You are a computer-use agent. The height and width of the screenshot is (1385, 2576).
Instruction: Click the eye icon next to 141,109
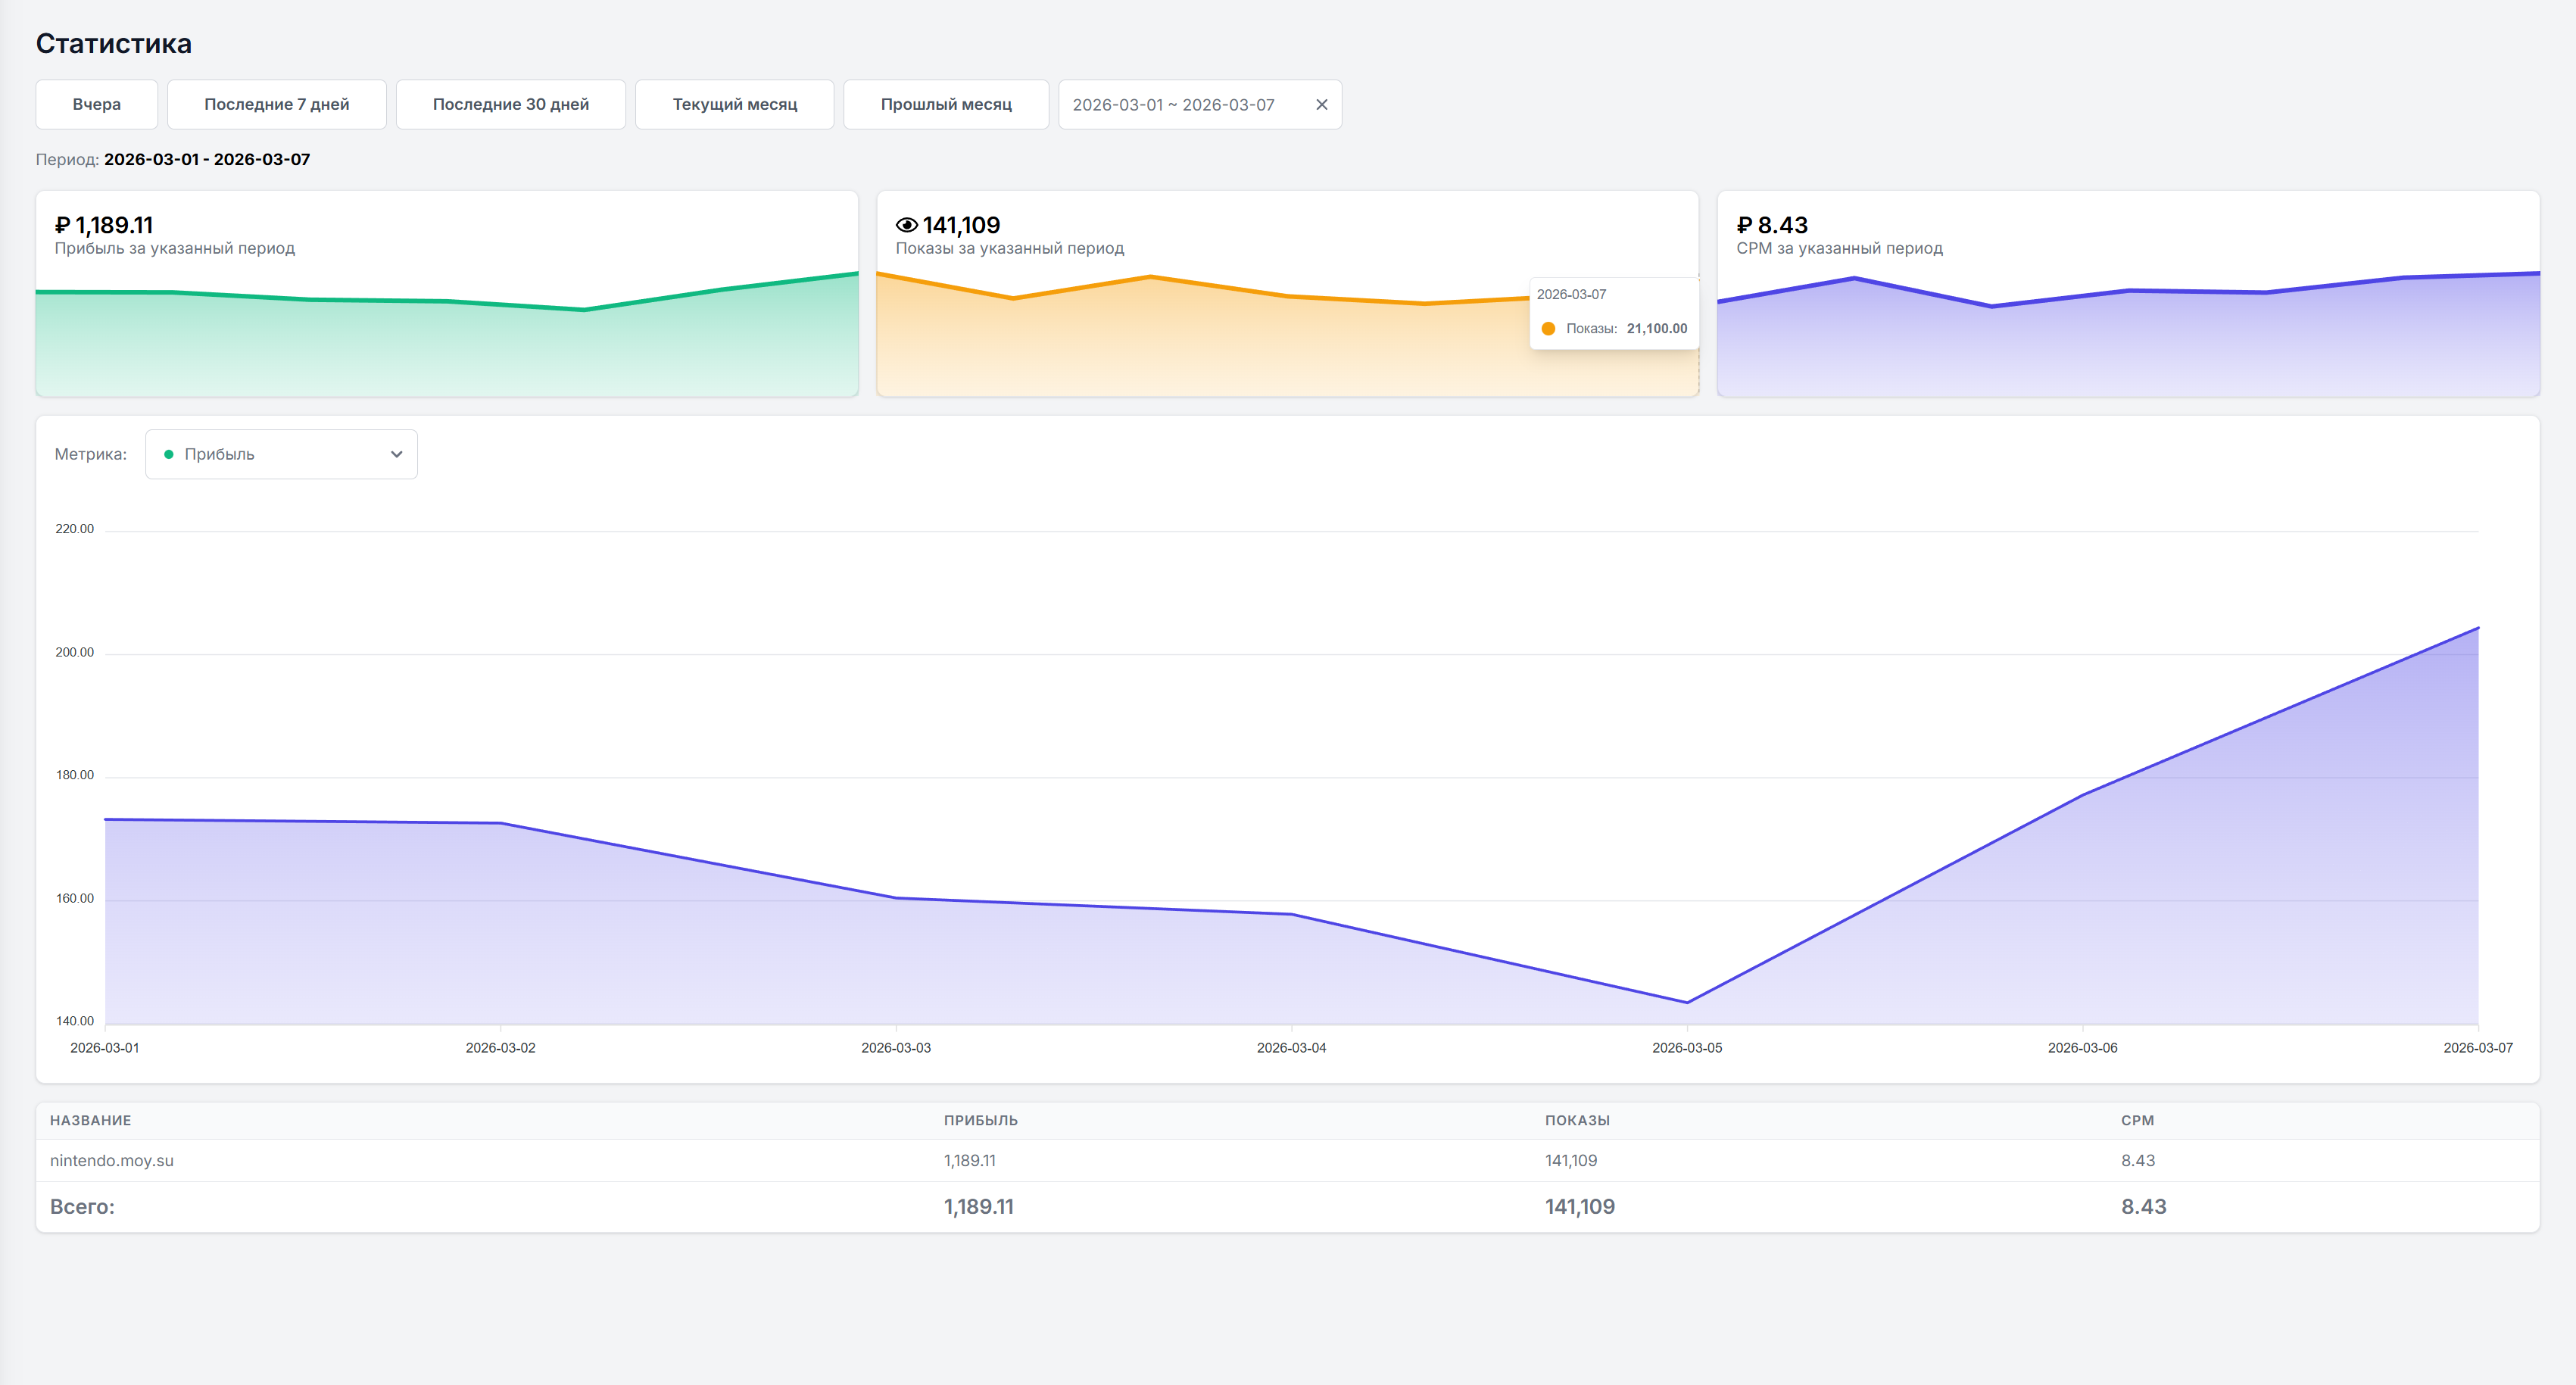906,225
